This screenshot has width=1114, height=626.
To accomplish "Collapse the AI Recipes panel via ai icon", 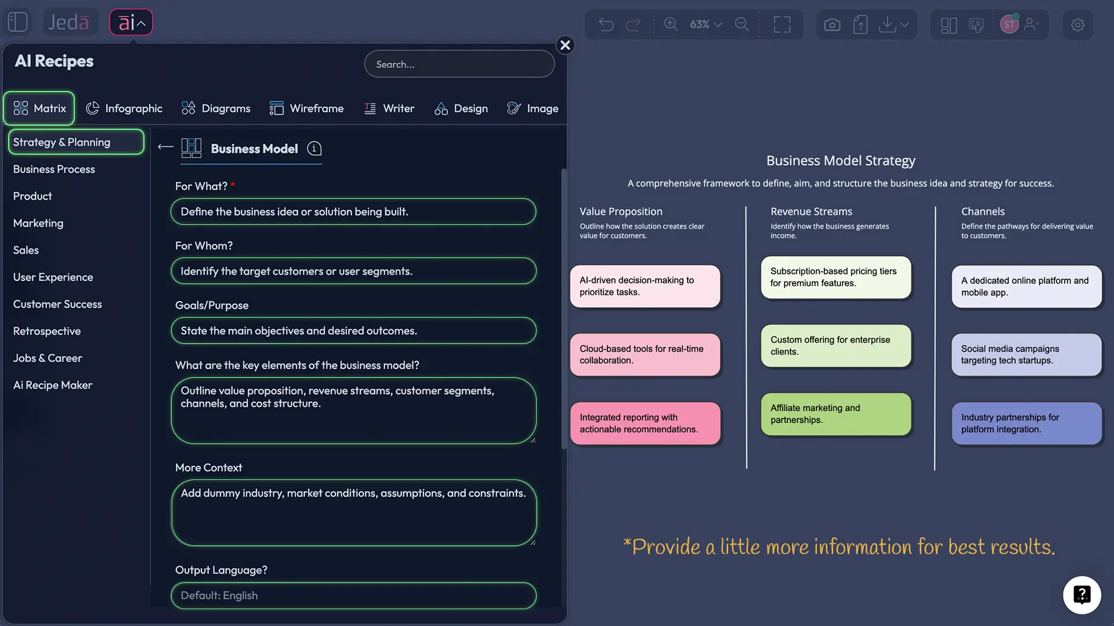I will click(x=131, y=22).
